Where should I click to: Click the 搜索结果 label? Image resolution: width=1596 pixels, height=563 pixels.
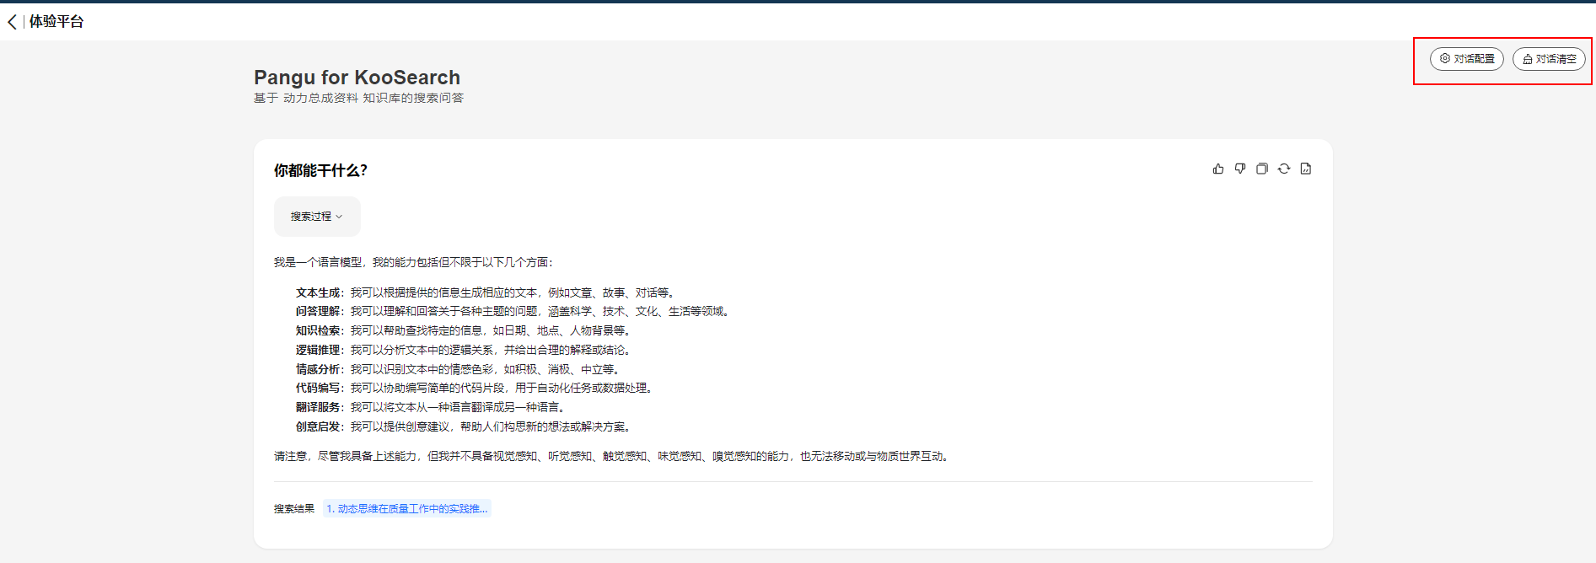pyautogui.click(x=294, y=508)
